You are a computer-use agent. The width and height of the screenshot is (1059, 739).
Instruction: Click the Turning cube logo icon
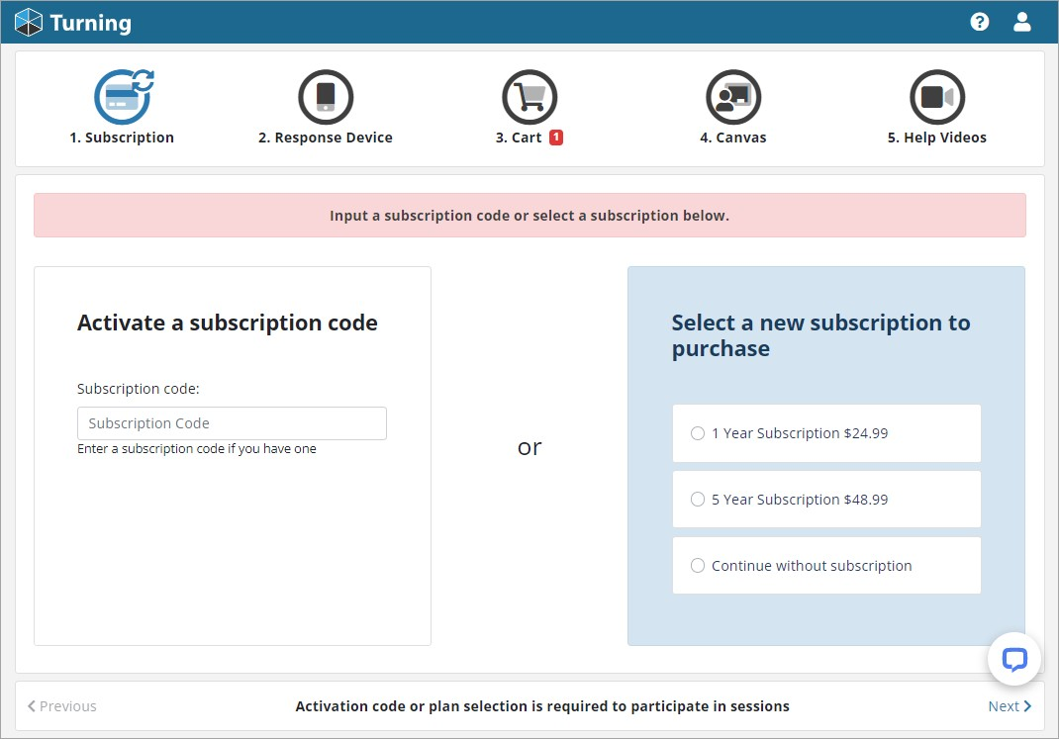coord(29,23)
